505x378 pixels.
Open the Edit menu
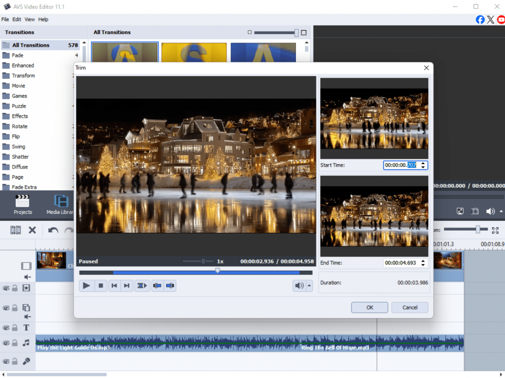[17, 19]
